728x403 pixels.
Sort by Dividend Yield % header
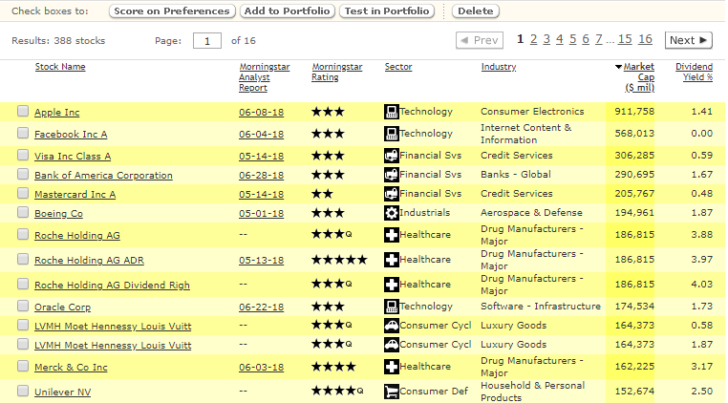695,72
